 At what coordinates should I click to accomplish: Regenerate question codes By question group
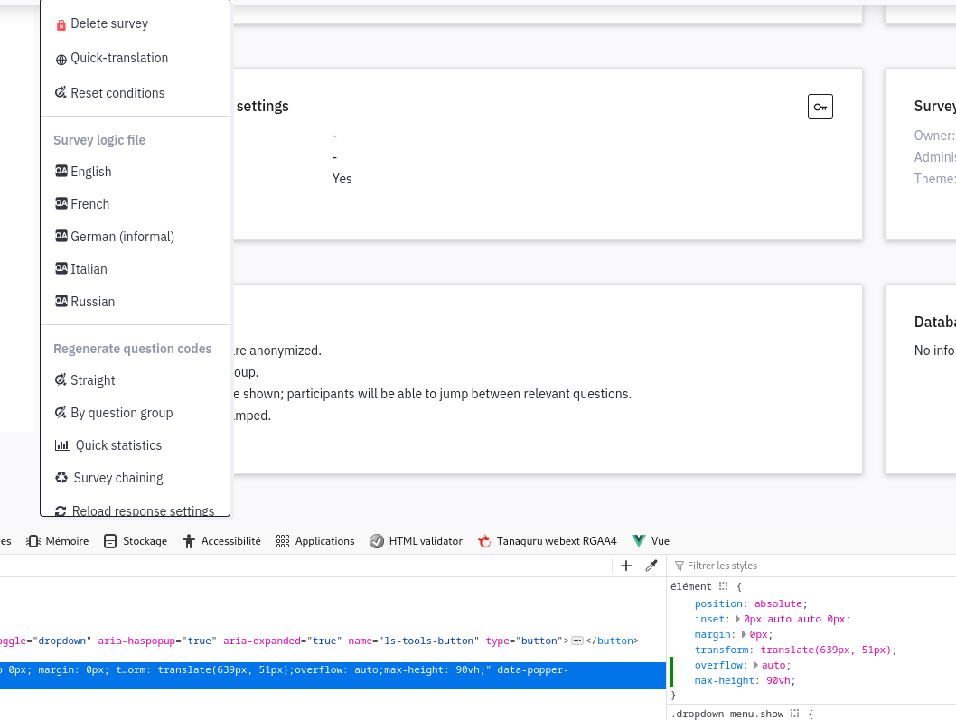coord(121,413)
